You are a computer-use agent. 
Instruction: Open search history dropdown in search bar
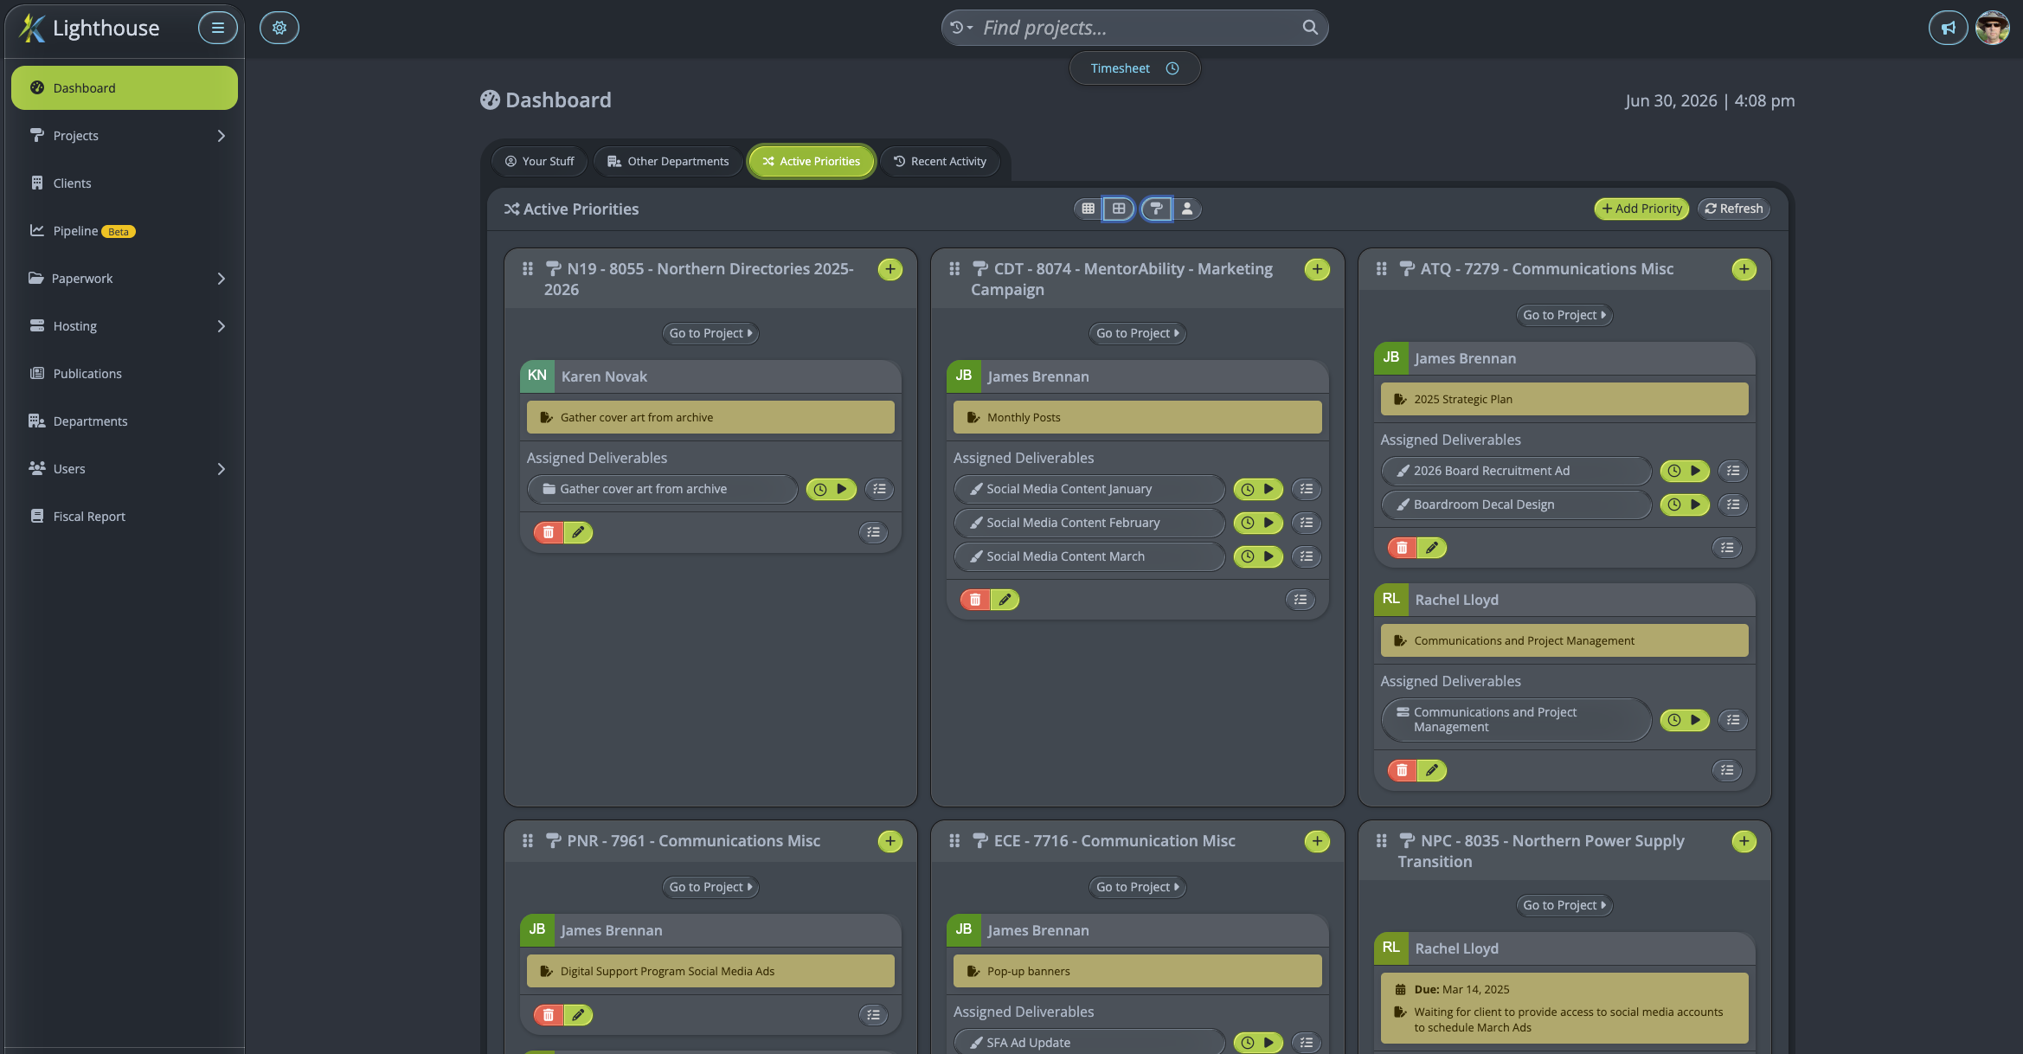coord(960,28)
